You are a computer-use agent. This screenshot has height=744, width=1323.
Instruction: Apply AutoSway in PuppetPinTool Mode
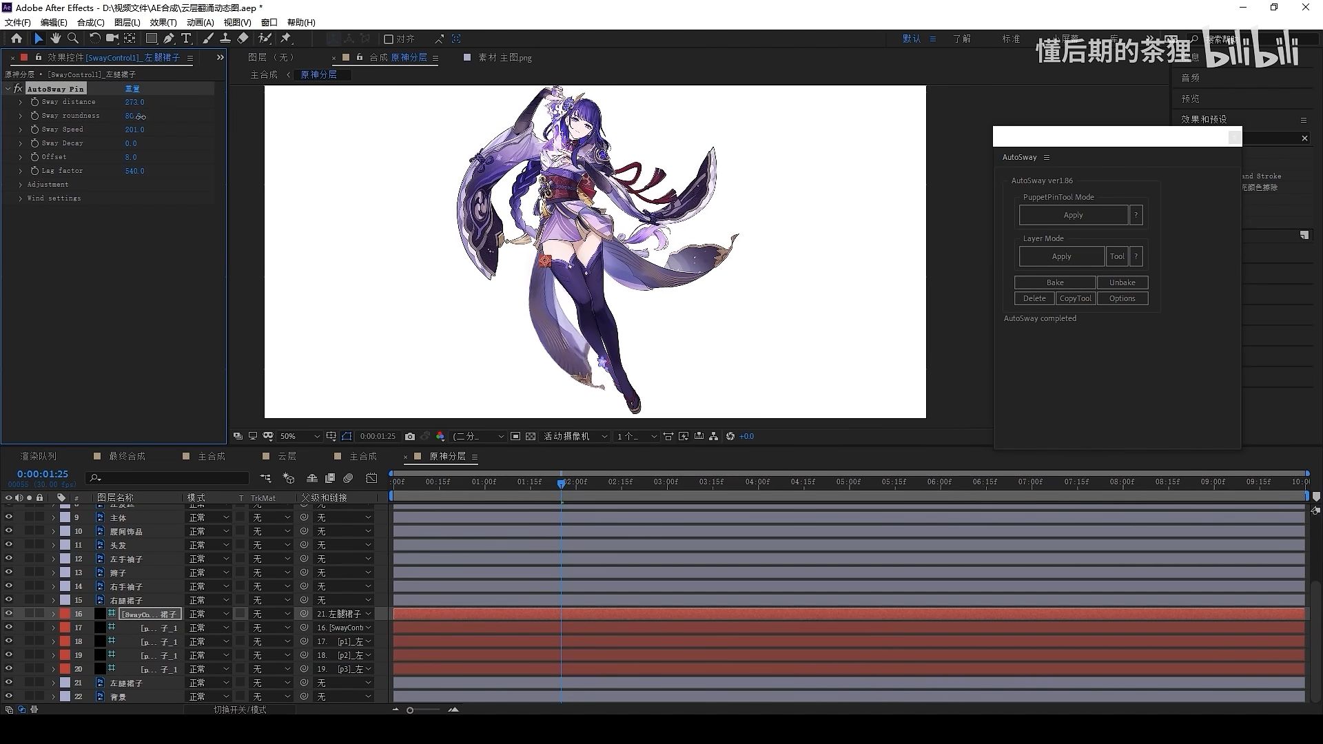point(1073,215)
